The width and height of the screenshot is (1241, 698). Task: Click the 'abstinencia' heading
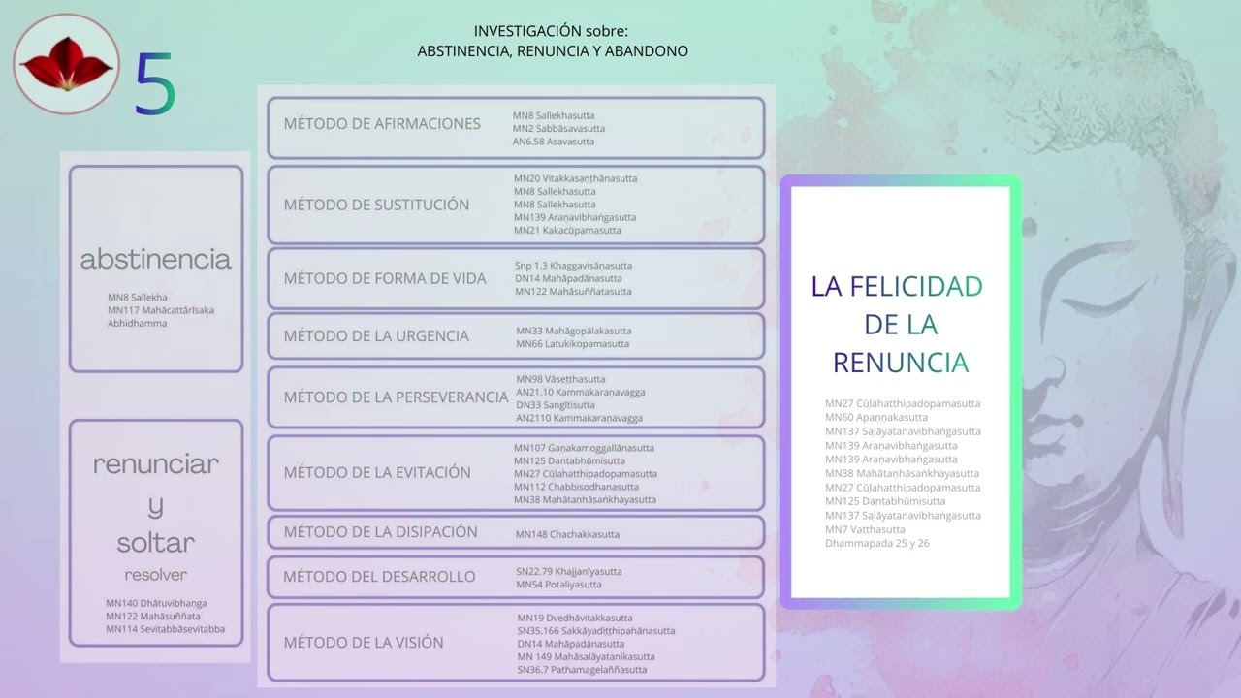(x=155, y=260)
